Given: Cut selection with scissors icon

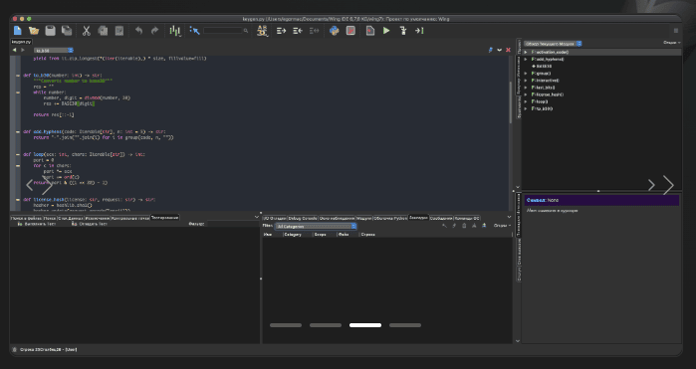Looking at the screenshot, I should [x=86, y=31].
